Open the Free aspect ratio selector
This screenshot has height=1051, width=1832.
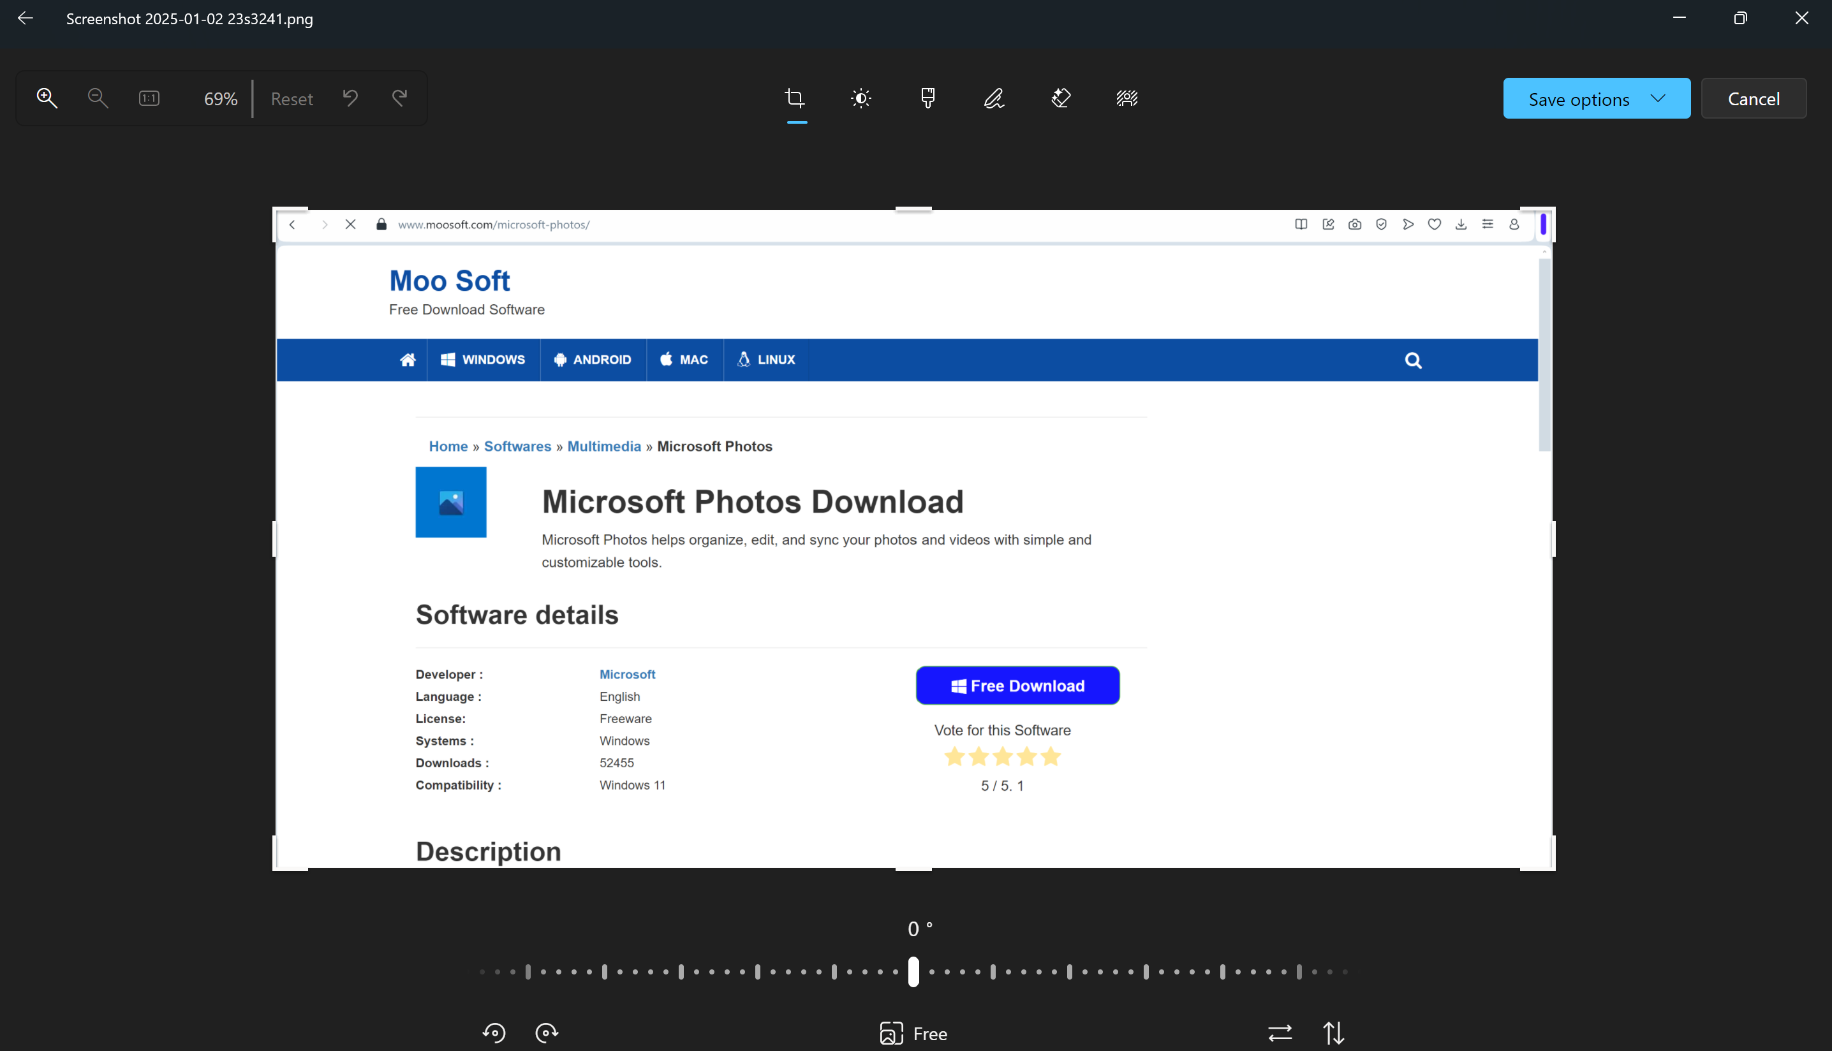coord(914,1034)
